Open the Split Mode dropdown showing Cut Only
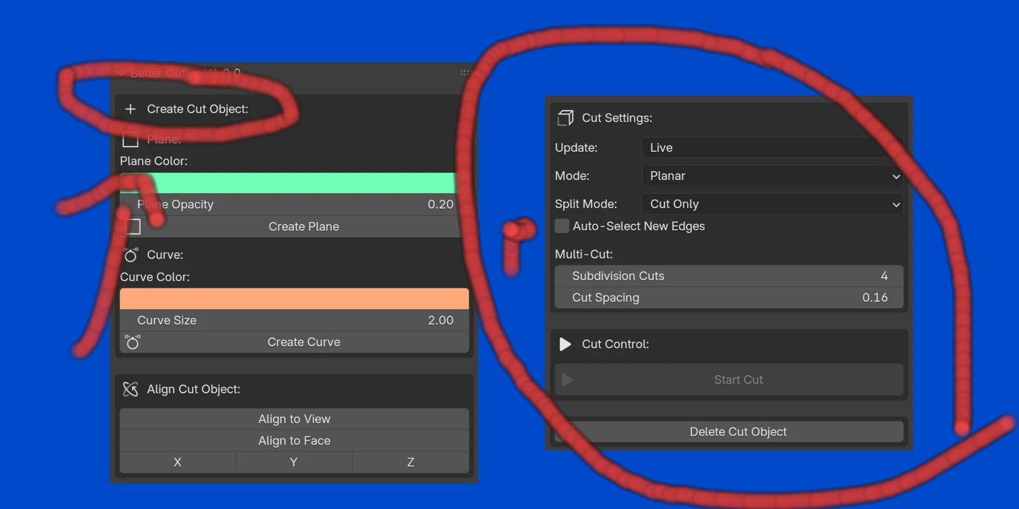Image resolution: width=1019 pixels, height=509 pixels. (772, 204)
